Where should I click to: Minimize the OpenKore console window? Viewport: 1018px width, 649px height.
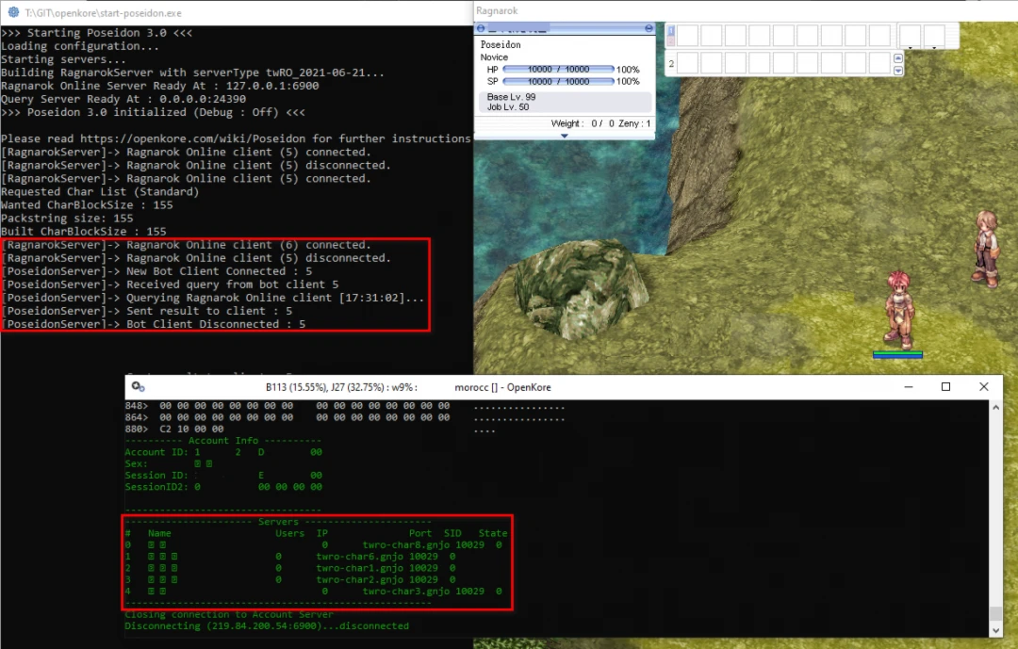[x=908, y=387]
